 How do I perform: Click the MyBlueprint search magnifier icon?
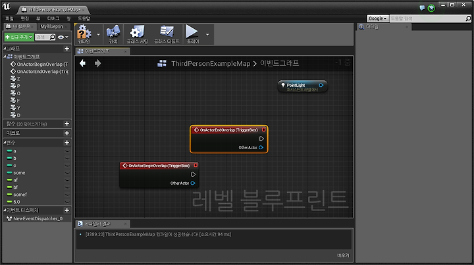[x=52, y=37]
